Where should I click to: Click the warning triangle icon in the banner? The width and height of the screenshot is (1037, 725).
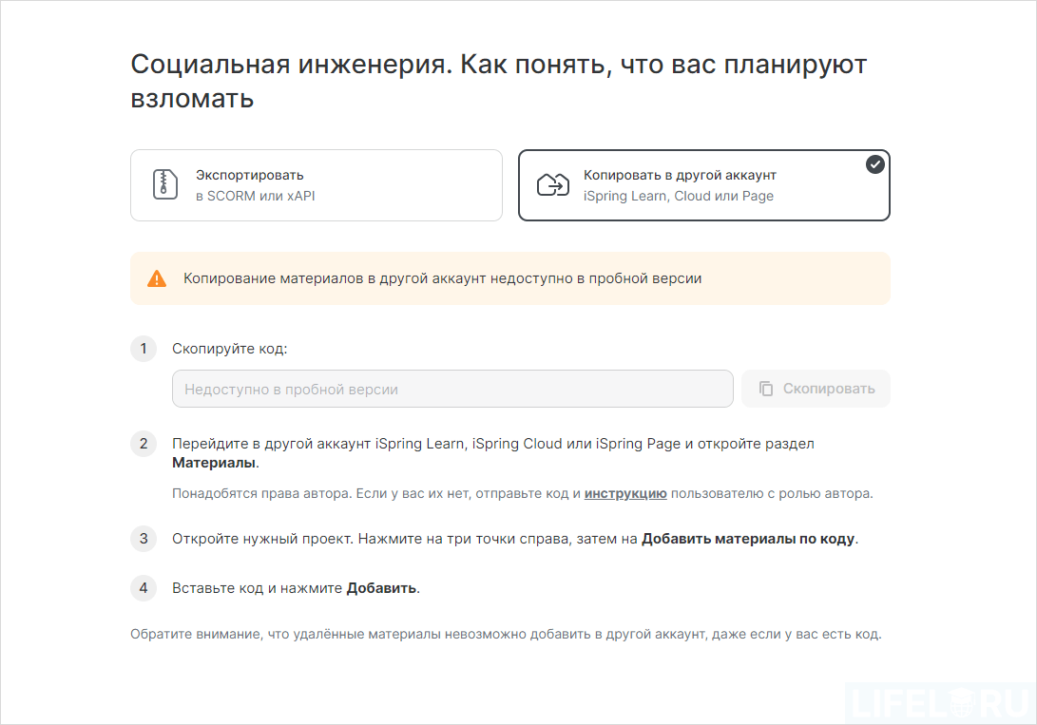[157, 277]
